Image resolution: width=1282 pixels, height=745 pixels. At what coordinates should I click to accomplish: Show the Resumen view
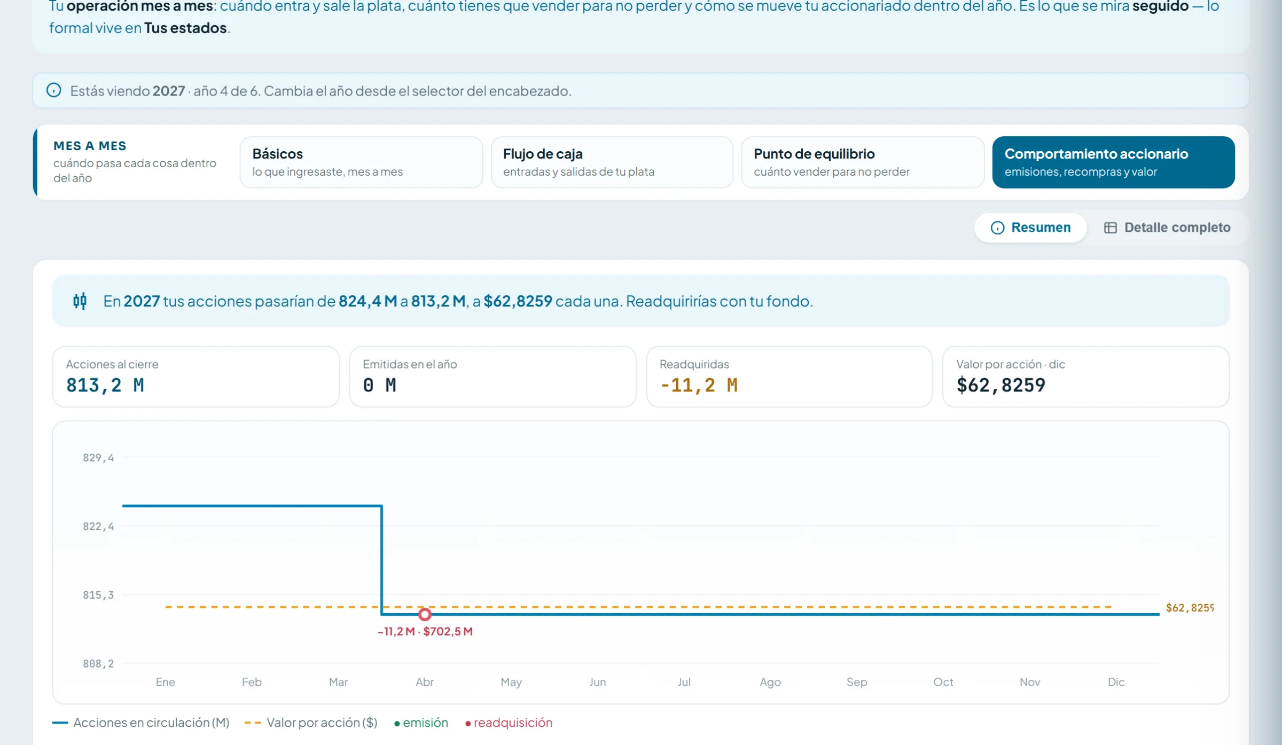1030,228
